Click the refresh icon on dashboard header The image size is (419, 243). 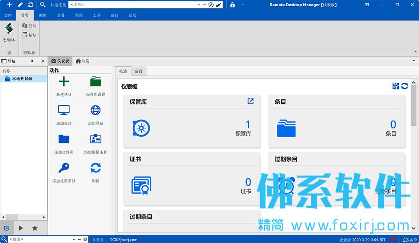[x=405, y=86]
